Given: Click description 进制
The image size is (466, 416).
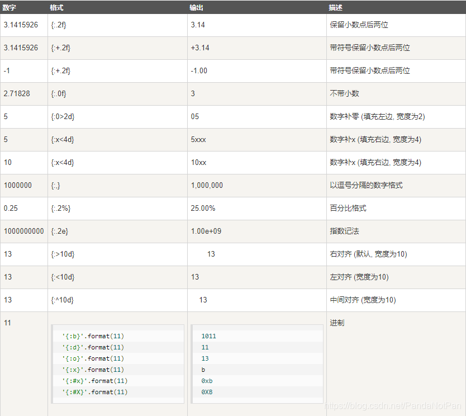Looking at the screenshot, I should pos(337,323).
